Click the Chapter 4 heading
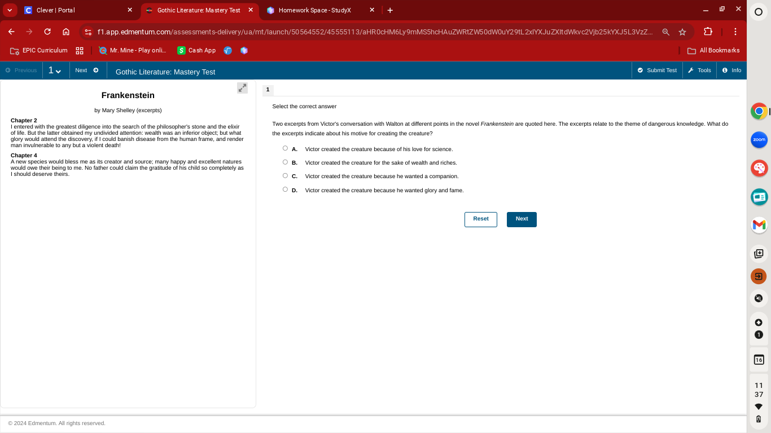The height and width of the screenshot is (433, 771). (24, 156)
